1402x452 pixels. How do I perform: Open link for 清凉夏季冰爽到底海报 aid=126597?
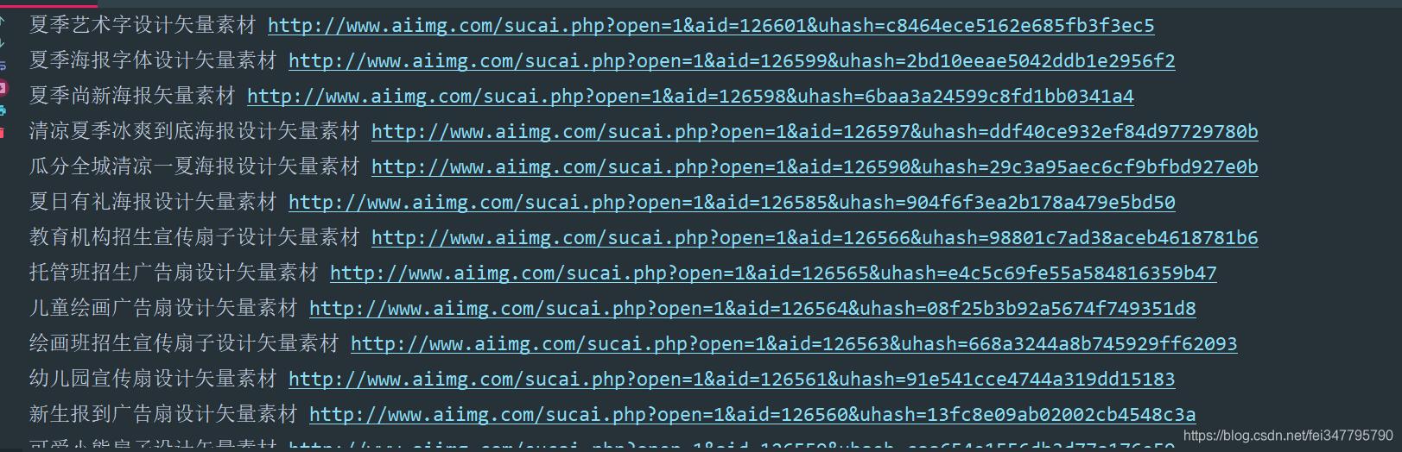point(815,132)
